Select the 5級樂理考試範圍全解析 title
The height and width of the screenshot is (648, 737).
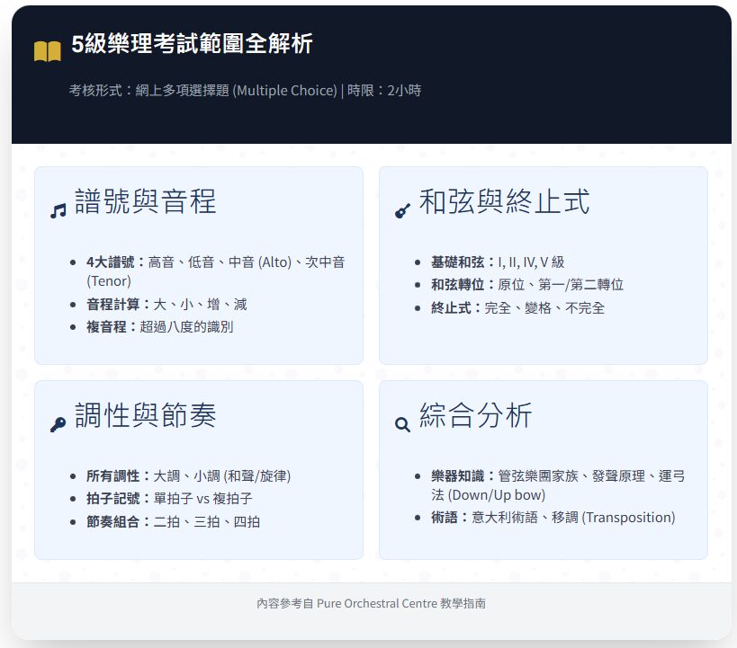tap(192, 44)
